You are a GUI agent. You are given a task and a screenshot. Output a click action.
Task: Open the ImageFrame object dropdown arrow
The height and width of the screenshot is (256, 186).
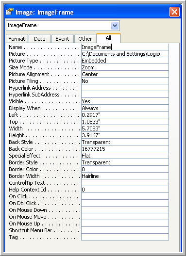click(x=115, y=26)
